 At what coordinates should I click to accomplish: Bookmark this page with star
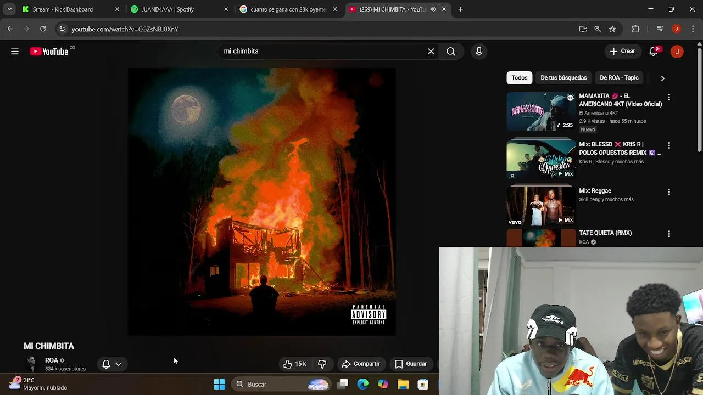(612, 29)
